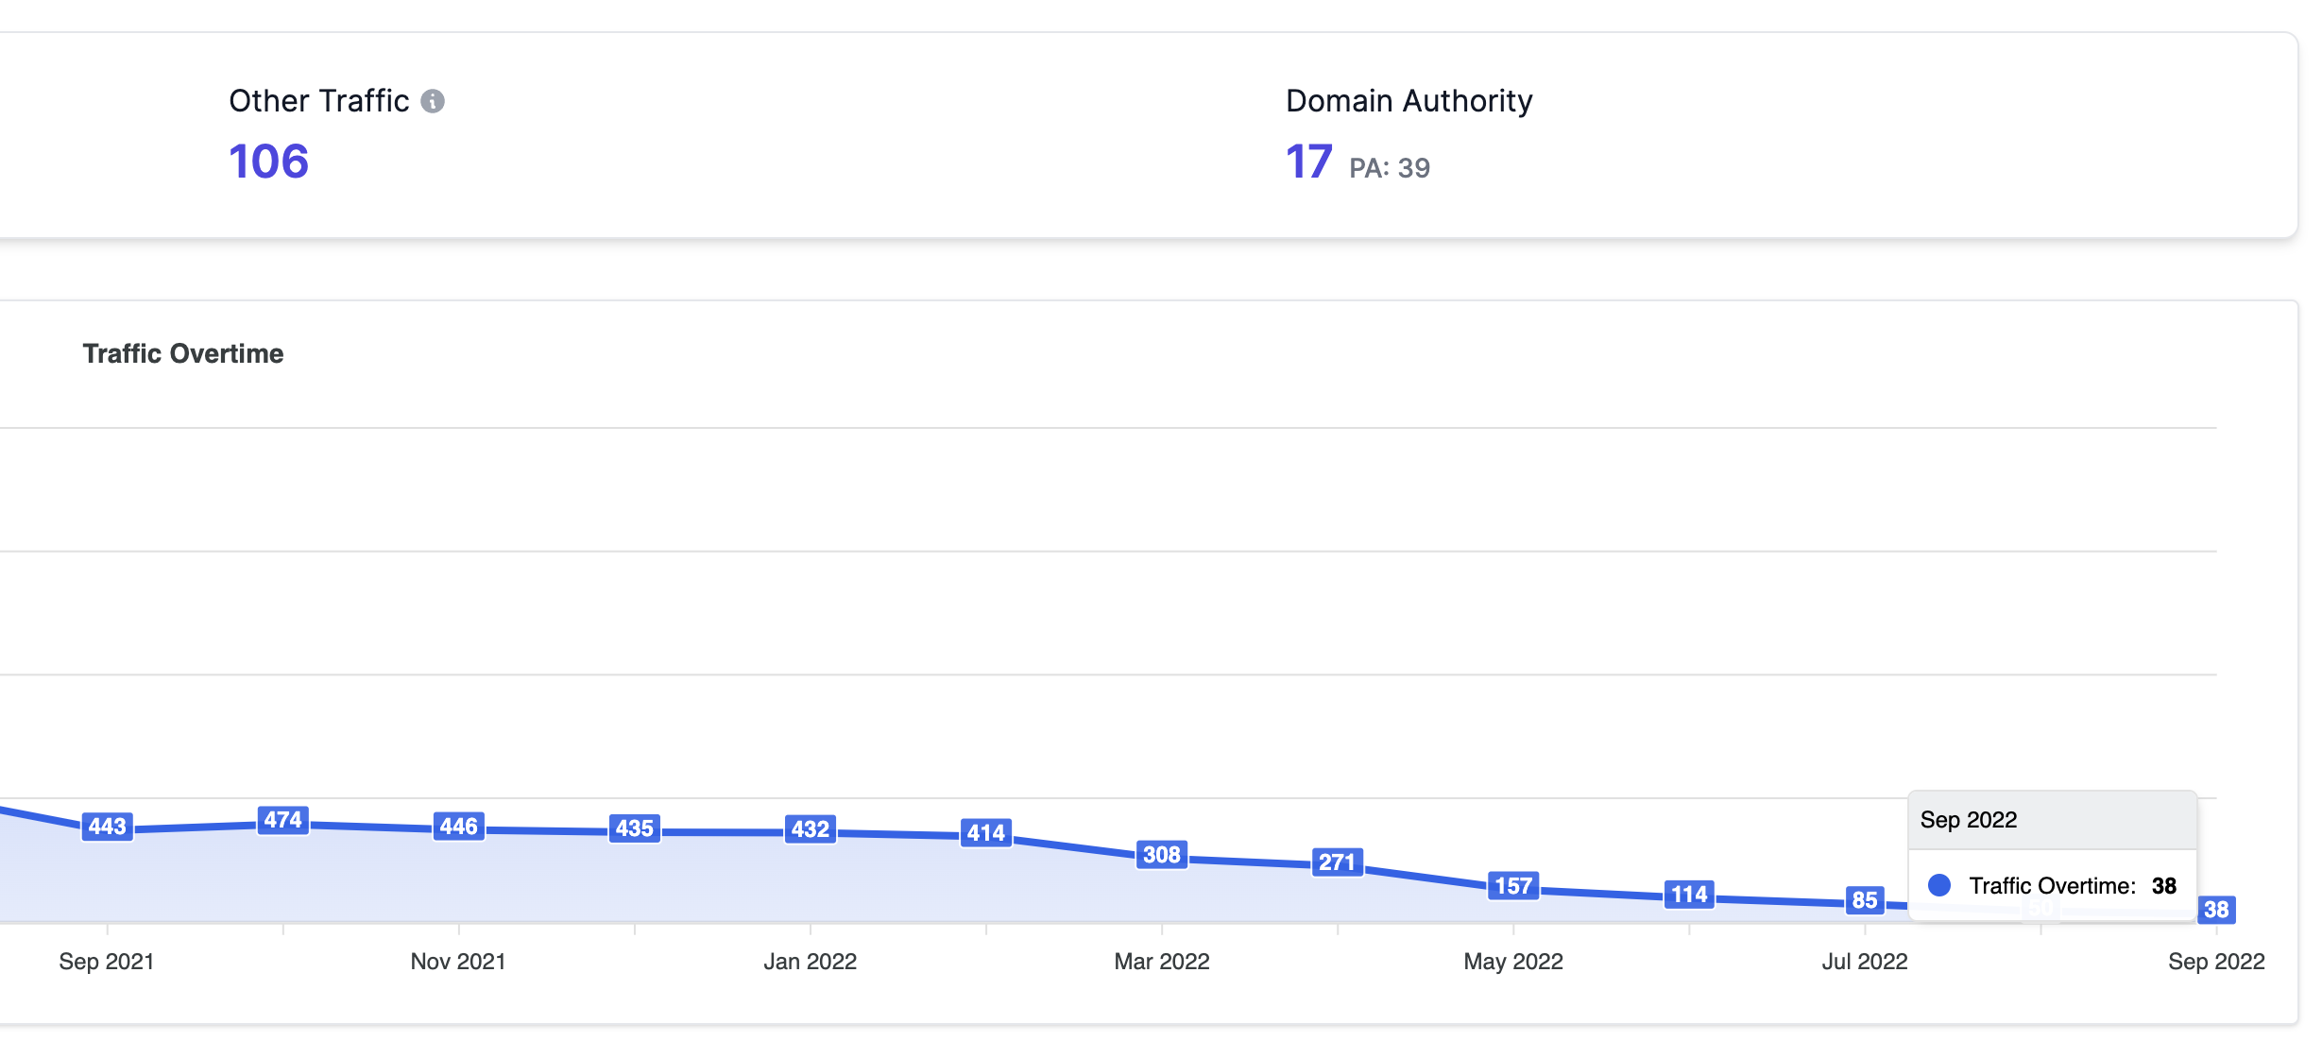
Task: Click the Sep 2021 axis label
Action: (x=107, y=962)
